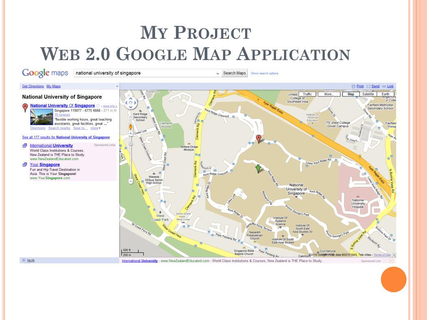Pan the map left with arrow control
This screenshot has height=320, width=427.
126,103
